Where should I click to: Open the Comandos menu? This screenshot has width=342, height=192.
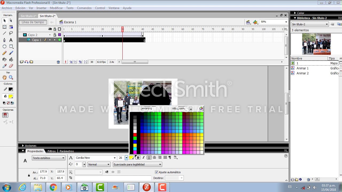[84, 8]
